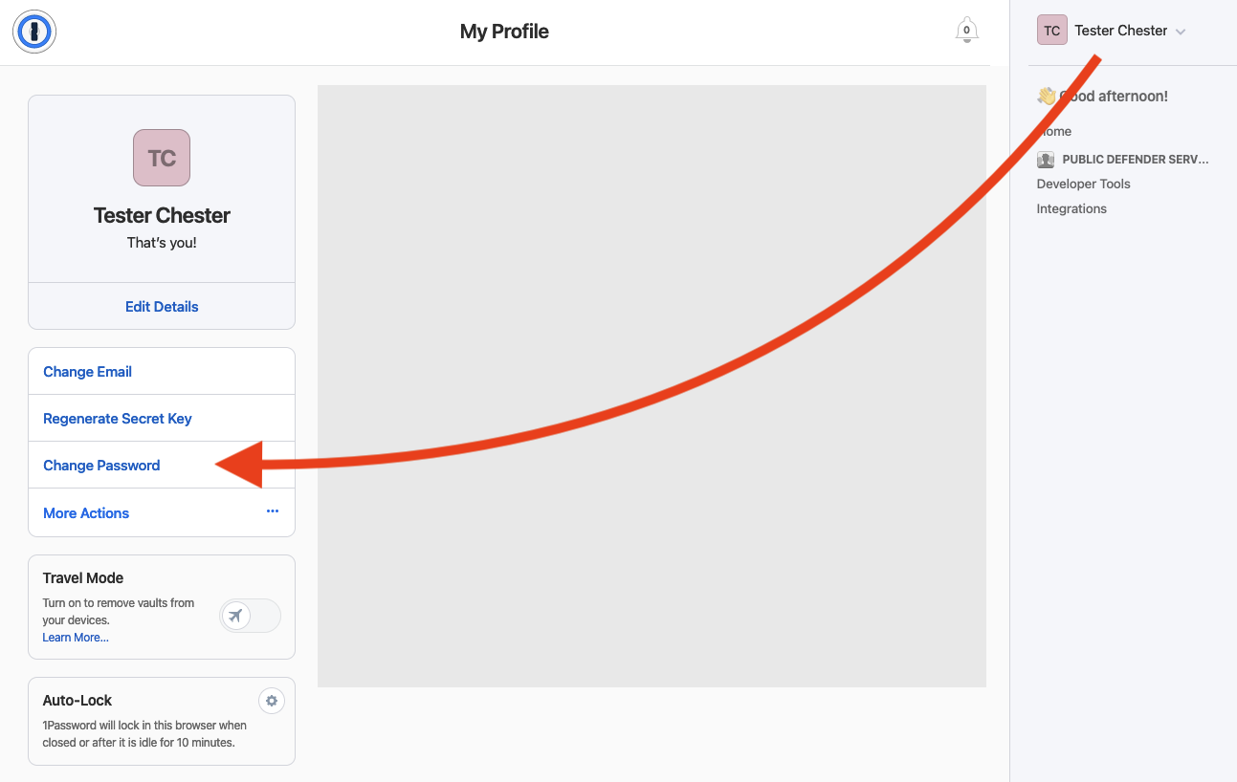The width and height of the screenshot is (1237, 782).
Task: Click the 1Password logo icon
Action: click(34, 32)
